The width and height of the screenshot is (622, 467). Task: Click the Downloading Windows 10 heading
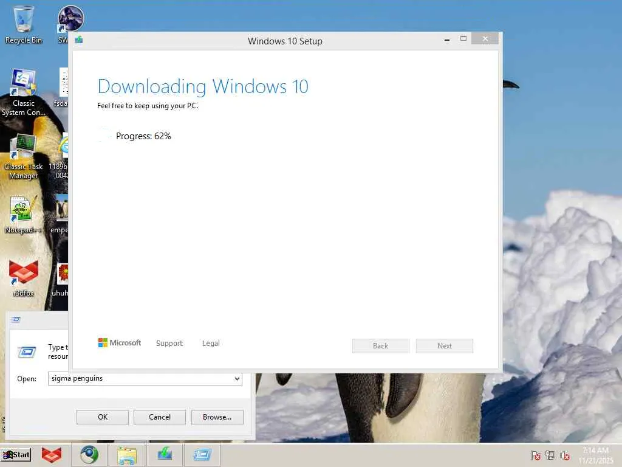pos(203,86)
